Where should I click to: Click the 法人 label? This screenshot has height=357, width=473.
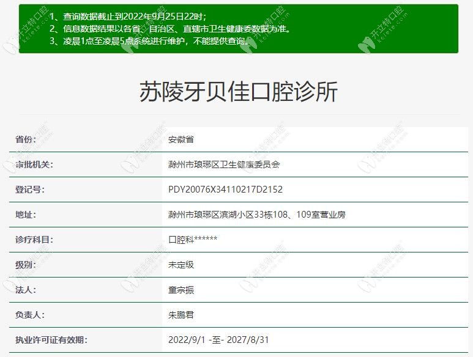(26, 290)
